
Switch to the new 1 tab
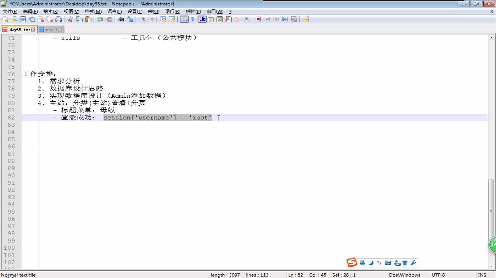pyautogui.click(x=51, y=30)
